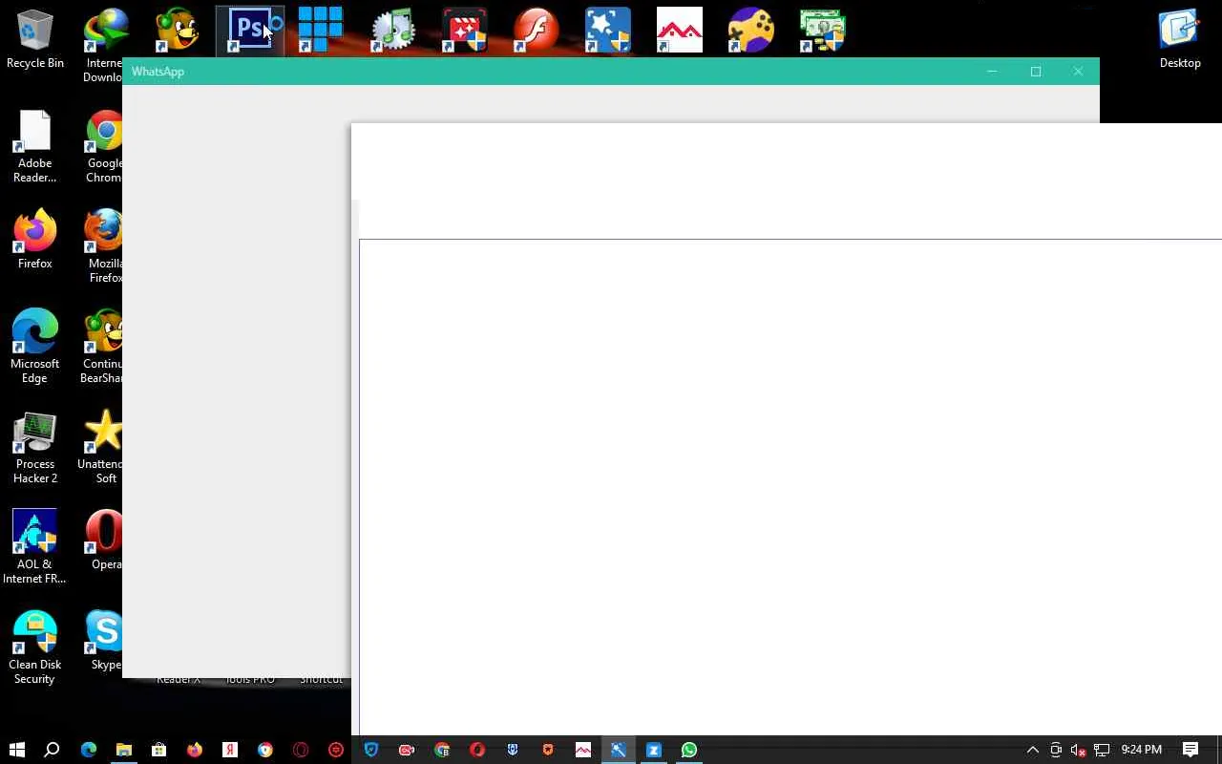1222x764 pixels.
Task: Open the Mozilla Firefox desktop shortcut
Action: (104, 246)
